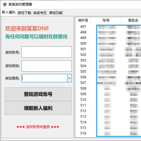Choose the row with serial 510
141x141 pixels.
pos(108,100)
